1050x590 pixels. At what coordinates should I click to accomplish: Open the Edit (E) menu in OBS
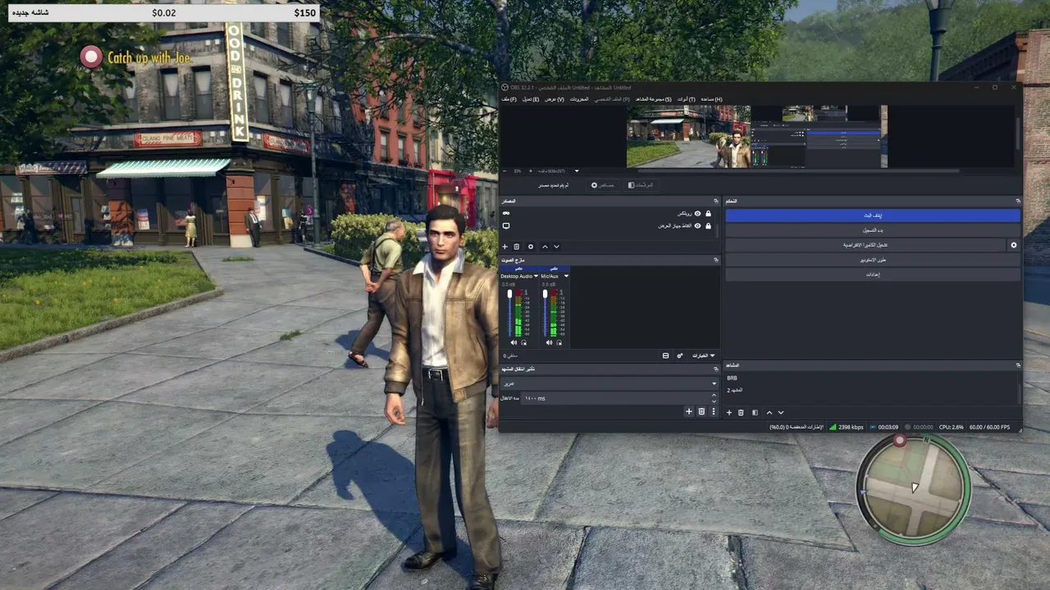(531, 99)
